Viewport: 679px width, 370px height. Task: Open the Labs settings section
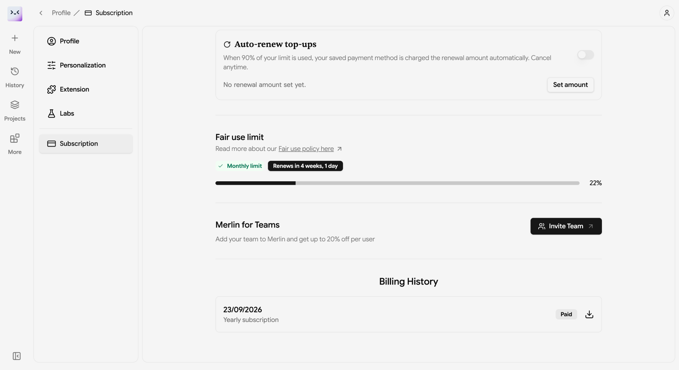[86, 113]
